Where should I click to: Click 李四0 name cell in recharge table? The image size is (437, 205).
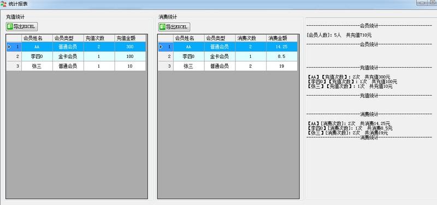pyautogui.click(x=37, y=56)
